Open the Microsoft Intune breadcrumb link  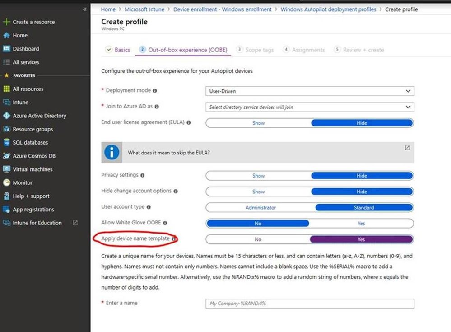pyautogui.click(x=144, y=9)
